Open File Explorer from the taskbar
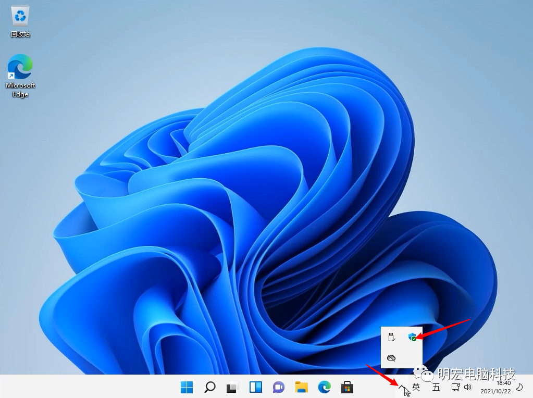This screenshot has height=398, width=533. click(302, 387)
